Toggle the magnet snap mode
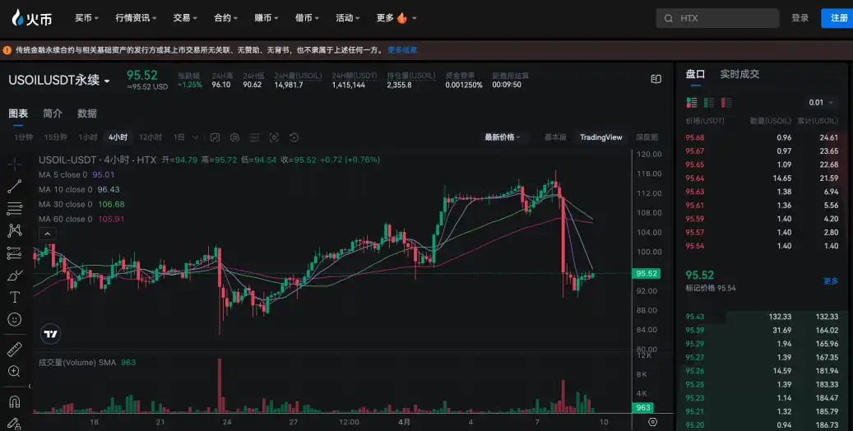 [14, 402]
